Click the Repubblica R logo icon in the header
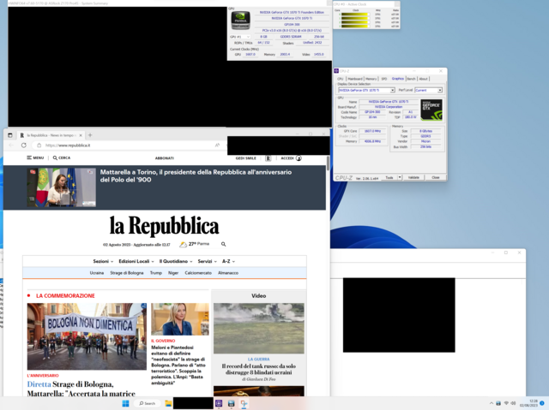Viewport: 549px width, 410px height. coord(268,158)
